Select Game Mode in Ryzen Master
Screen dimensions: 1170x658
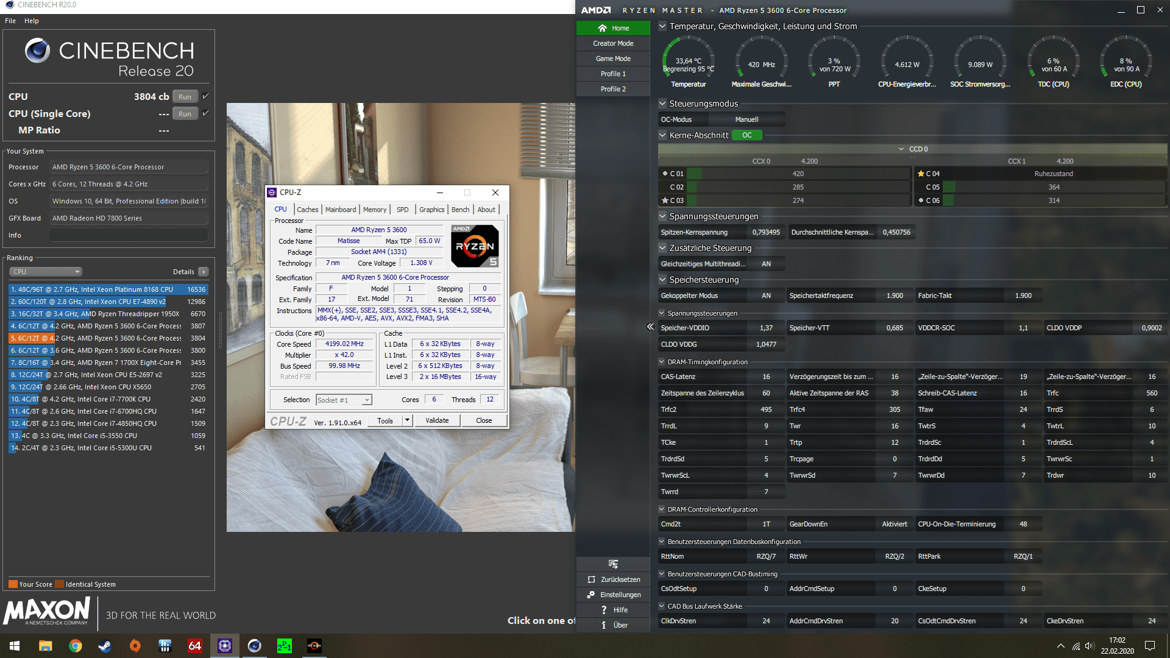click(613, 58)
